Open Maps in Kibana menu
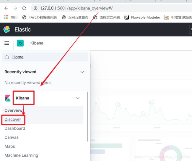The height and width of the screenshot is (161, 192). (10, 146)
